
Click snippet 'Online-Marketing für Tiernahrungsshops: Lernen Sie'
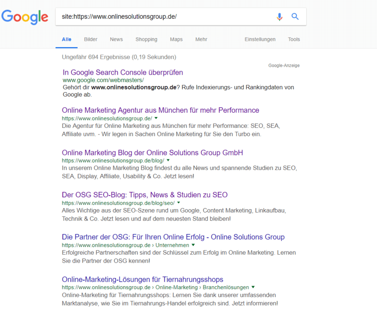pos(170,299)
